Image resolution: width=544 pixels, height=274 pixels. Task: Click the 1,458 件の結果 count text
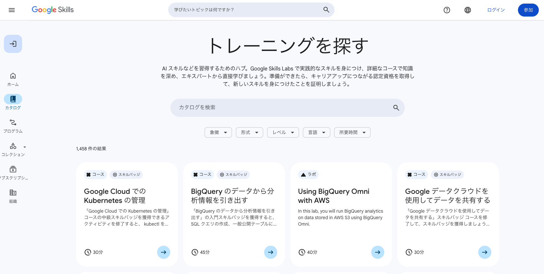pyautogui.click(x=91, y=149)
